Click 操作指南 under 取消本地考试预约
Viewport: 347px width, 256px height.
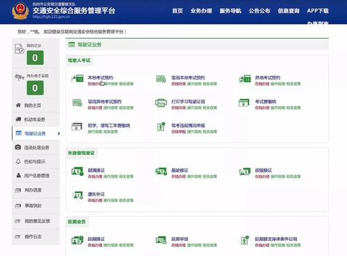click(194, 84)
